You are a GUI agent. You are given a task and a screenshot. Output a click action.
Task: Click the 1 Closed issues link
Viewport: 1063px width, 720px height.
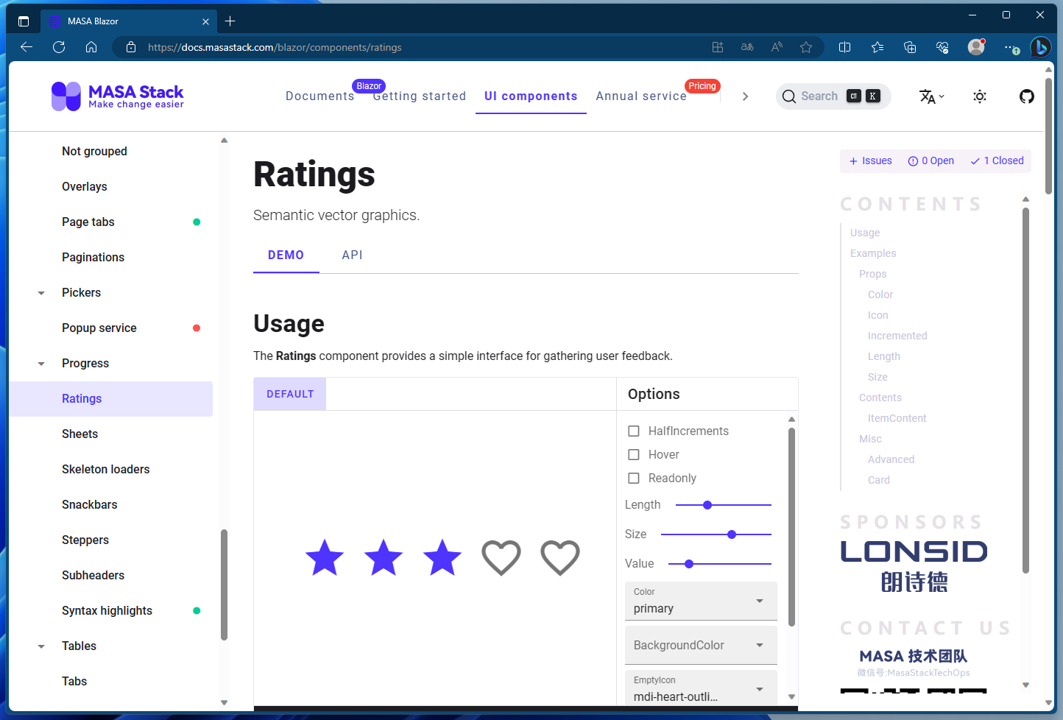(997, 160)
